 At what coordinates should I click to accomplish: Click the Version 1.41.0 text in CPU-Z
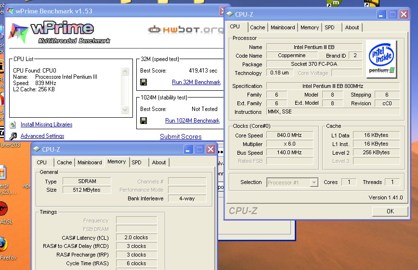pyautogui.click(x=385, y=197)
